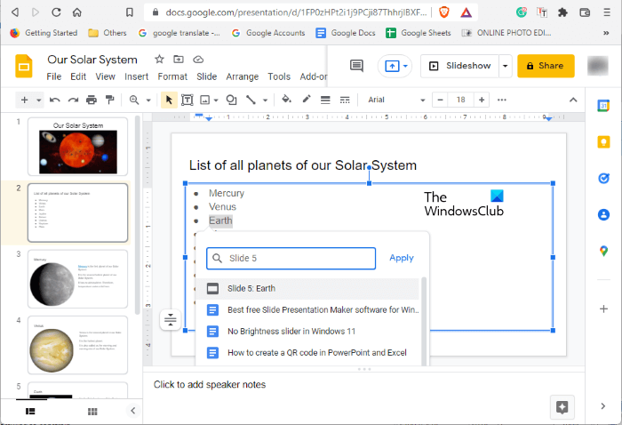
Task: Open zoom level dropdown arrow
Action: [x=148, y=100]
